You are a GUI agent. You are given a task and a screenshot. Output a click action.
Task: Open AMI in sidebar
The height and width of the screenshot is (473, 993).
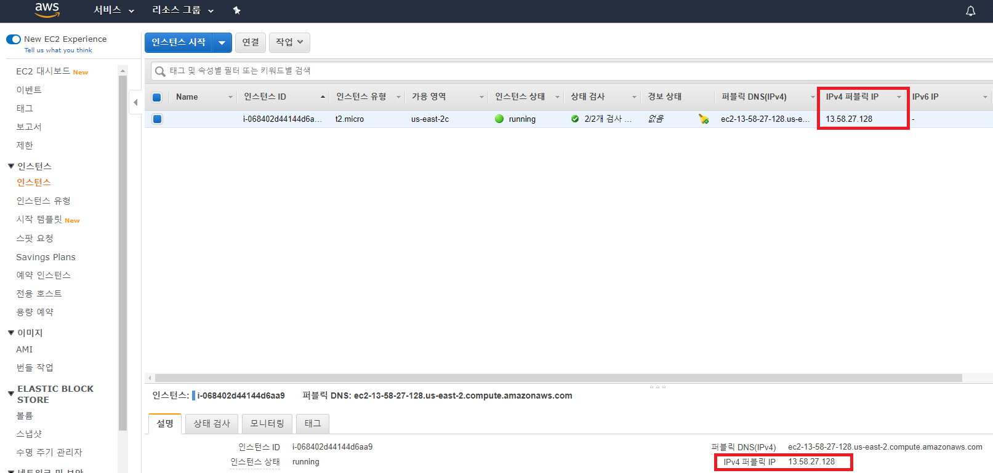(25, 349)
